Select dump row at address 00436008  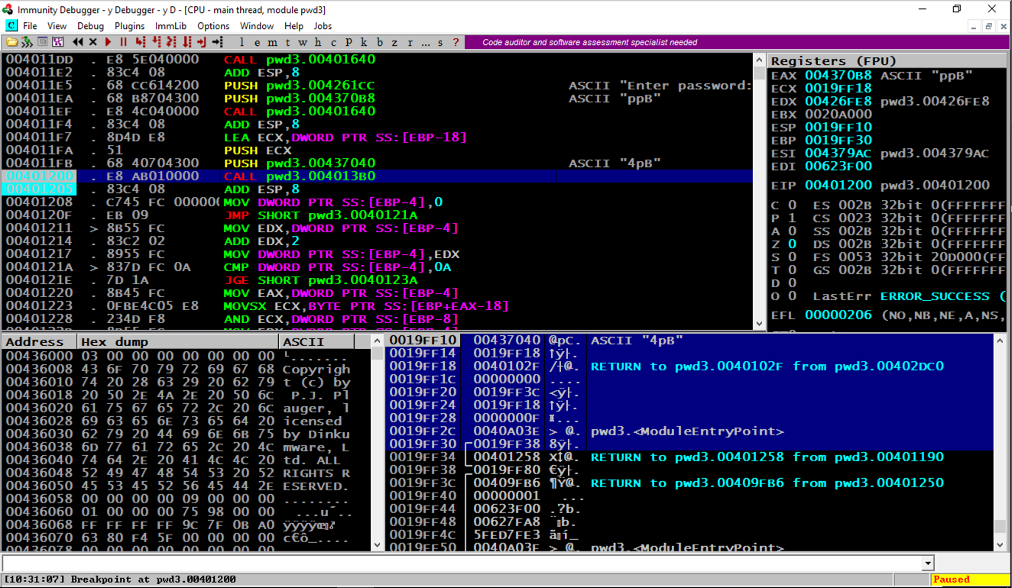187,370
